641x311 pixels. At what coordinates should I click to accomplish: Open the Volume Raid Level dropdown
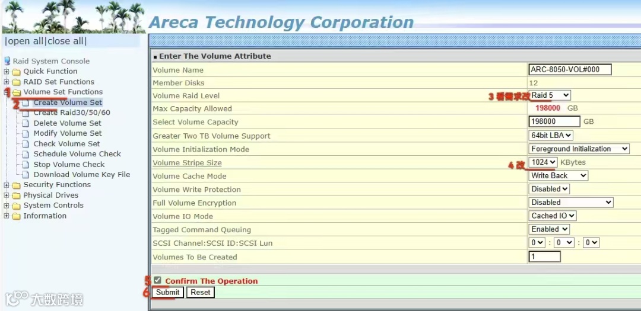click(550, 95)
